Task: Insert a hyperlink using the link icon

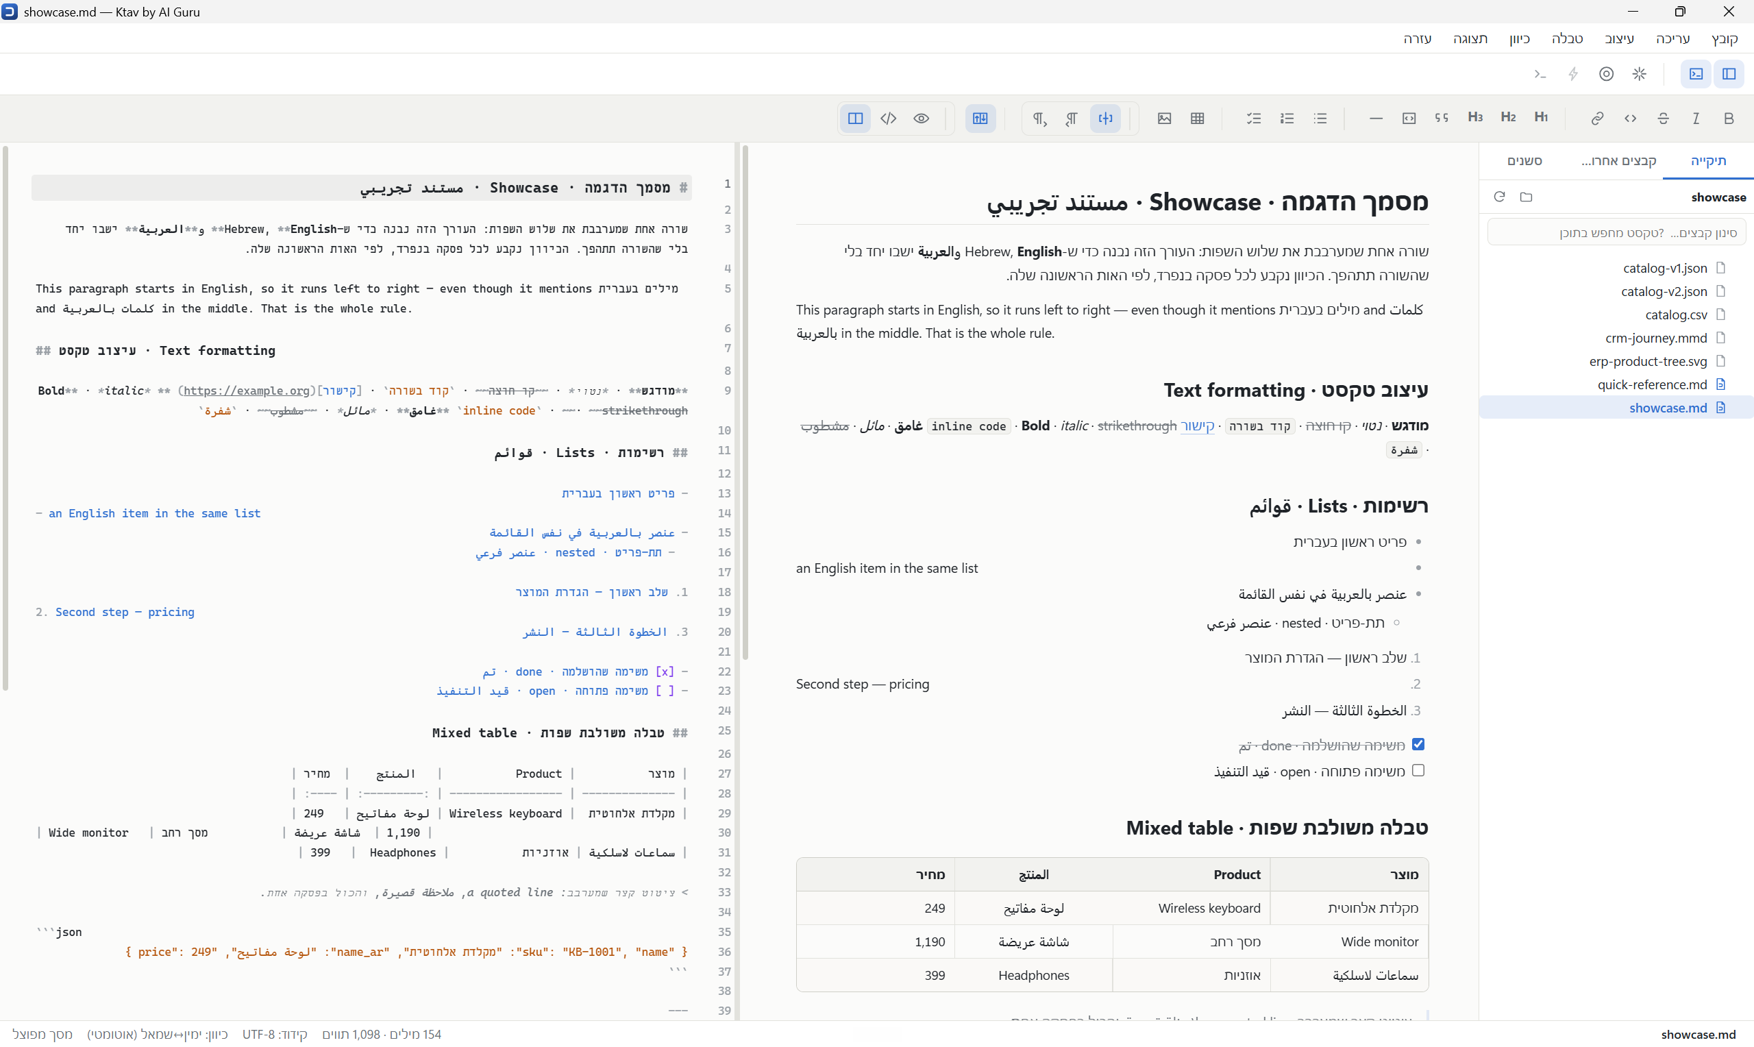Action: (x=1596, y=119)
